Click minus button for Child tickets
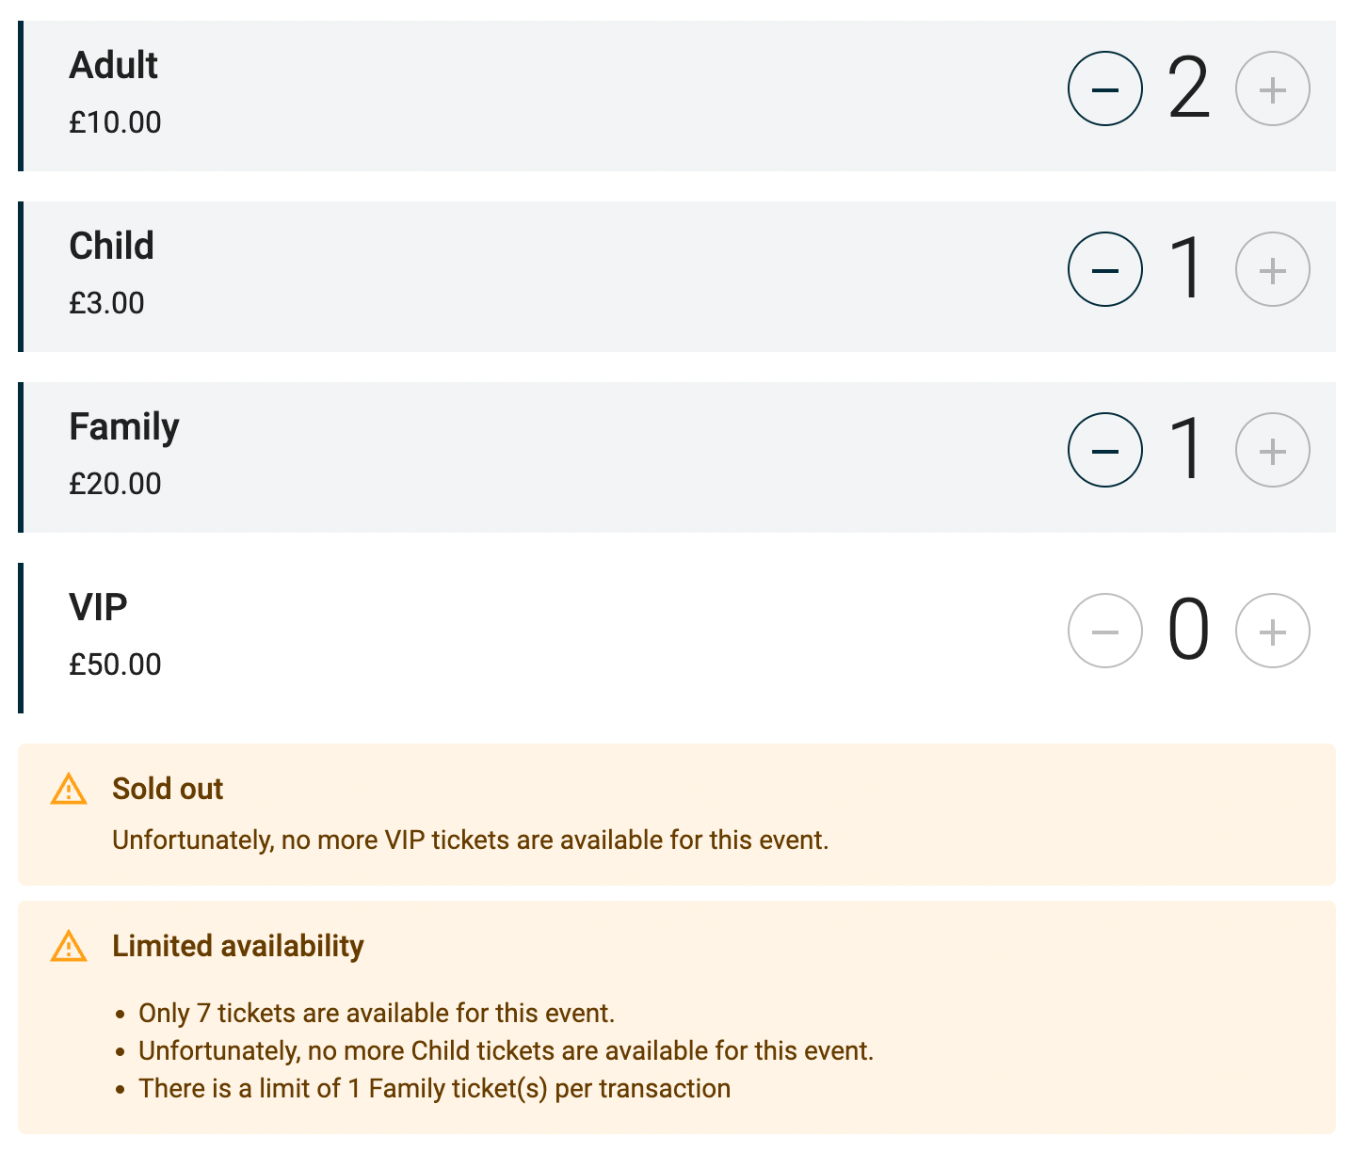The height and width of the screenshot is (1152, 1352). [1104, 270]
